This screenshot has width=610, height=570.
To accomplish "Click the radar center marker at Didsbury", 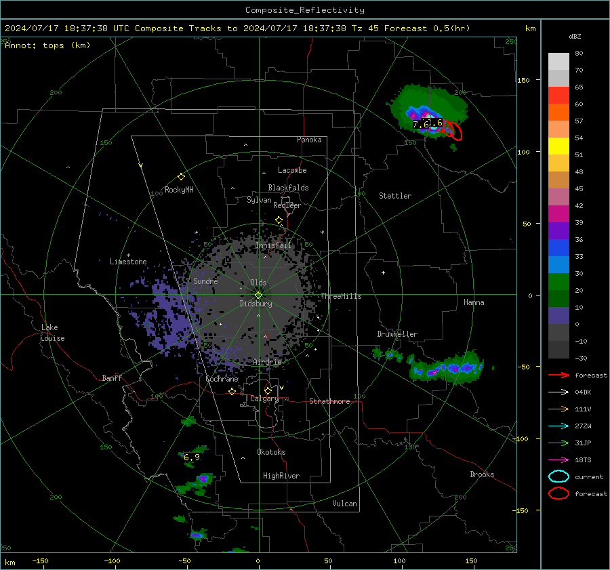I will pyautogui.click(x=259, y=296).
